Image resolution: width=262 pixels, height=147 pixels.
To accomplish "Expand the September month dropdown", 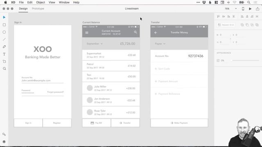I will 95,44.
